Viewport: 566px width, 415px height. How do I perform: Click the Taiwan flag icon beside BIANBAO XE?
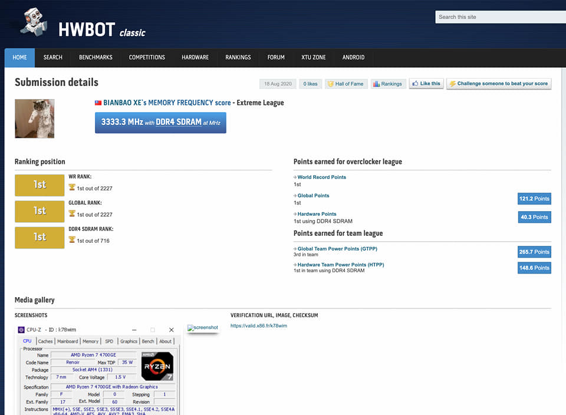(x=98, y=103)
